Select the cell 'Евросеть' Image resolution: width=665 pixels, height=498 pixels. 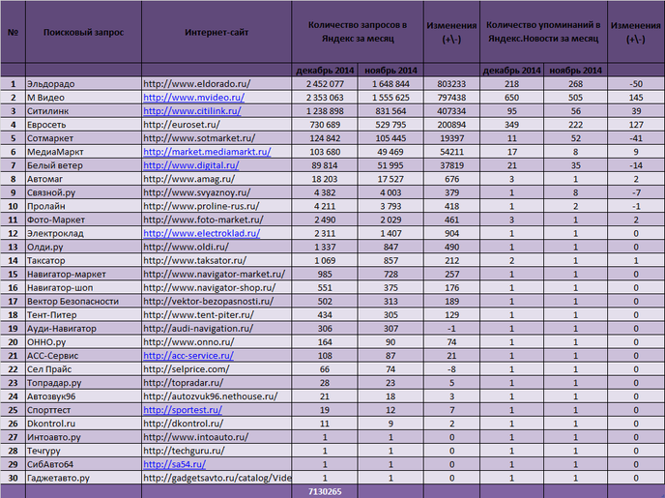click(83, 125)
